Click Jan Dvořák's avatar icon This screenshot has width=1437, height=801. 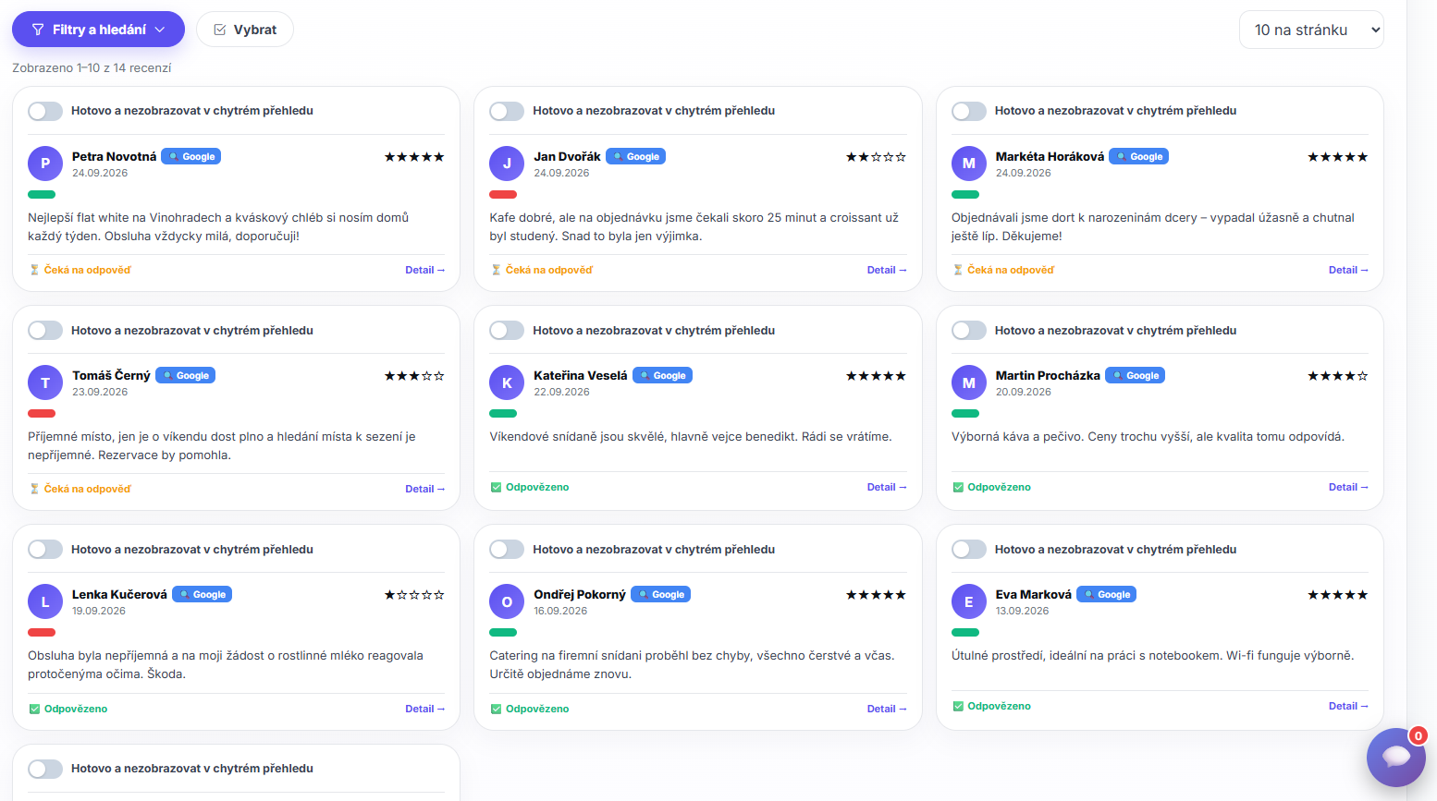click(x=507, y=164)
